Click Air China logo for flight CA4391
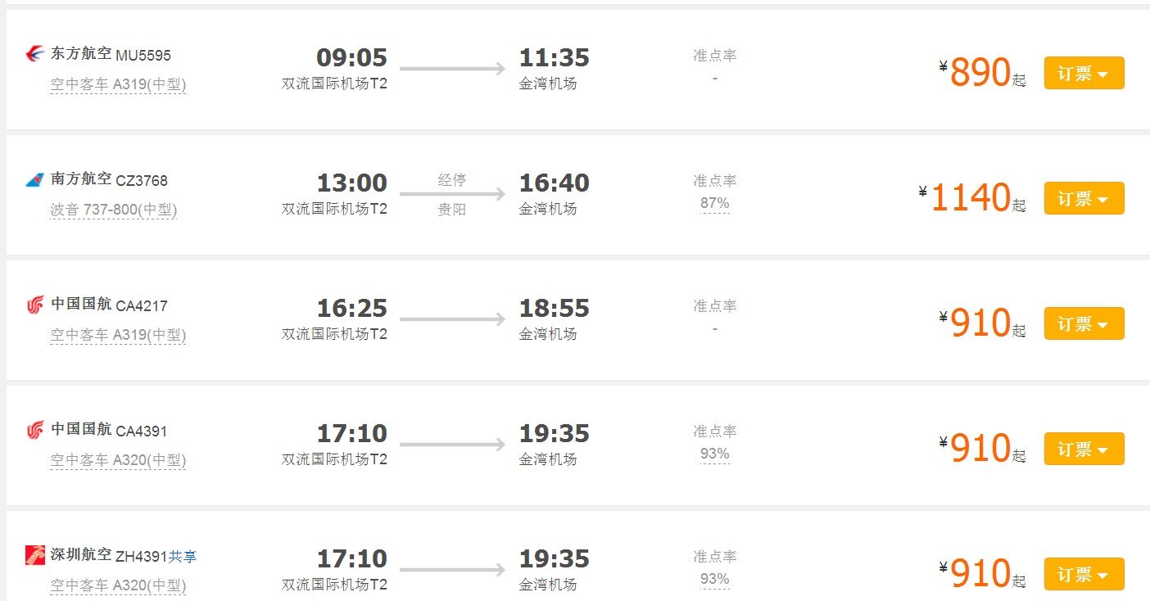1150x601 pixels. coord(35,431)
